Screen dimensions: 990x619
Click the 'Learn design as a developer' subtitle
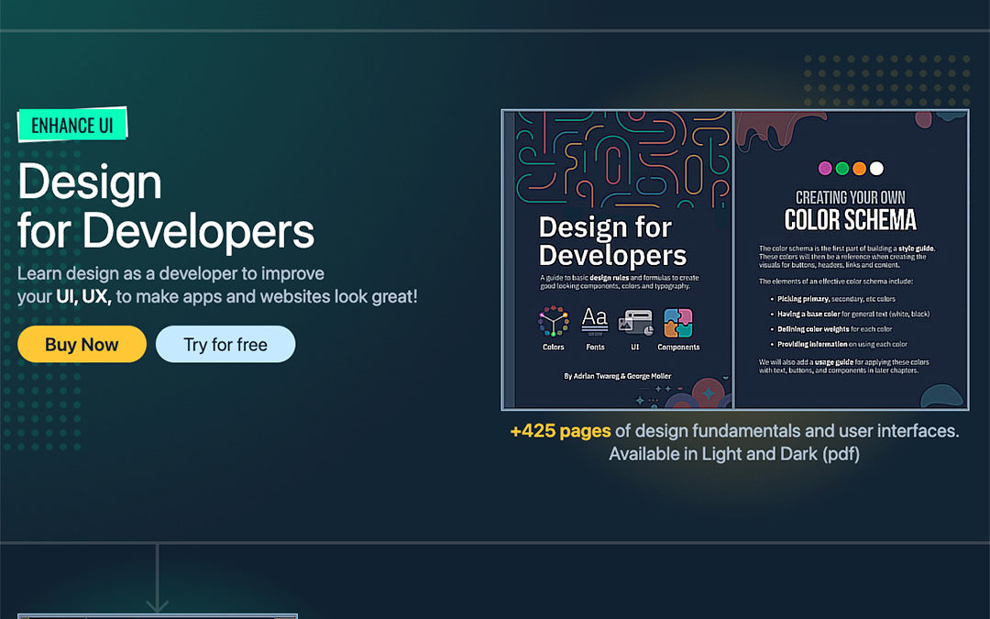(x=217, y=285)
